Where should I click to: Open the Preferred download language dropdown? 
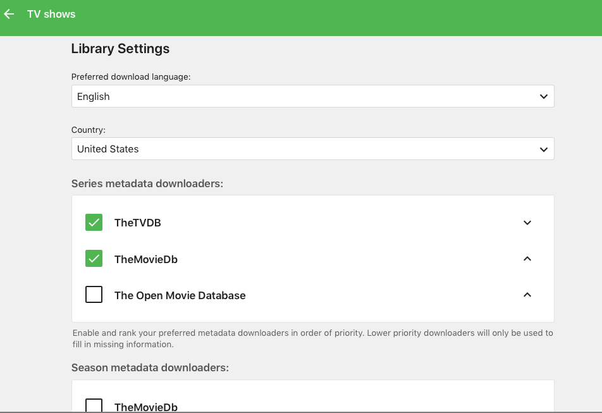tap(312, 97)
